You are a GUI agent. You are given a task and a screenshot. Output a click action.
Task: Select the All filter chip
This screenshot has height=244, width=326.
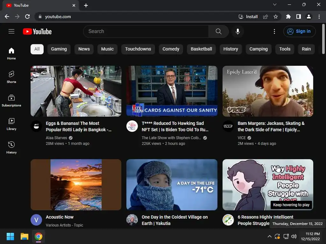(x=37, y=49)
